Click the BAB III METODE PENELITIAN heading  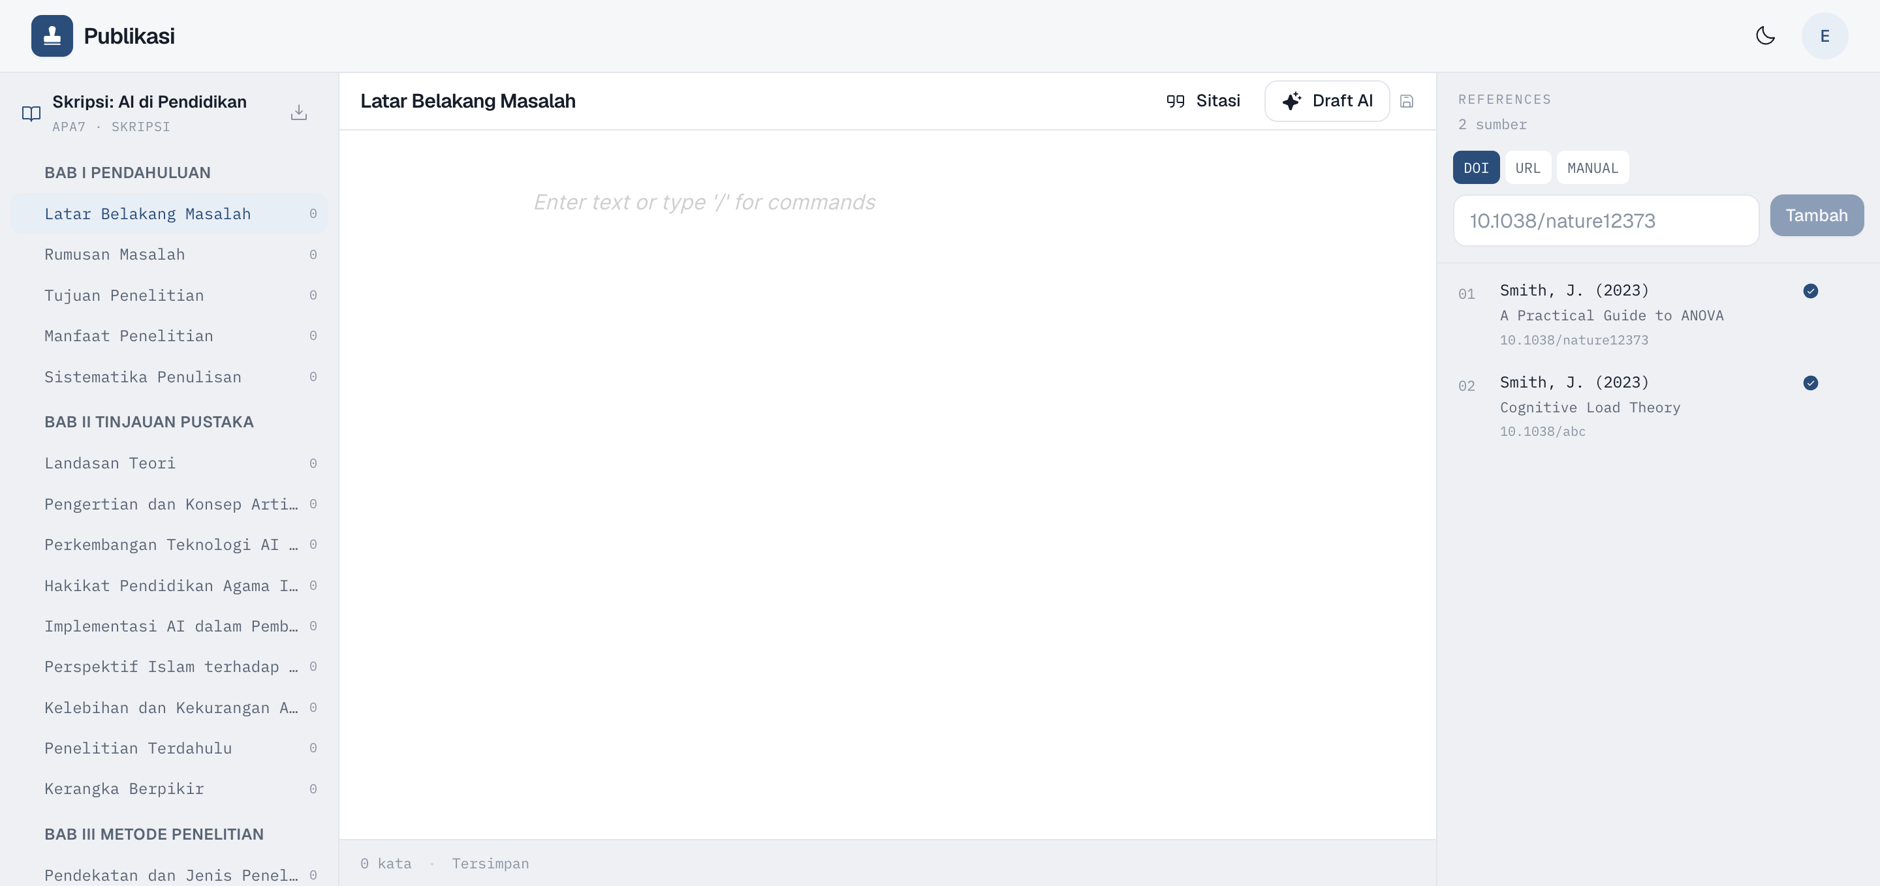click(154, 834)
